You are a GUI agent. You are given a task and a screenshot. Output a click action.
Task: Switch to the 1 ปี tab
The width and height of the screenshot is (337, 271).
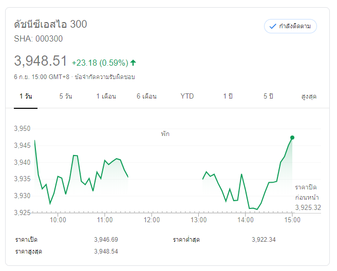pos(228,96)
